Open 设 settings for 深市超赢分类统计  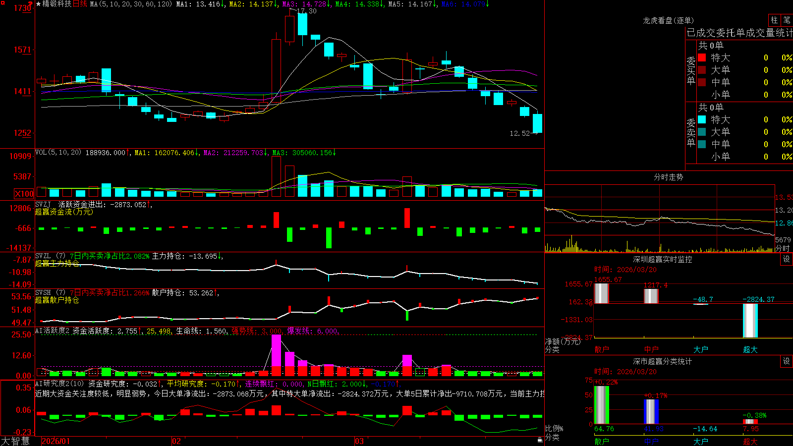[x=787, y=361]
